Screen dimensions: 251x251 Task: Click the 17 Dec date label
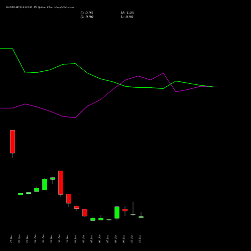point(11,239)
